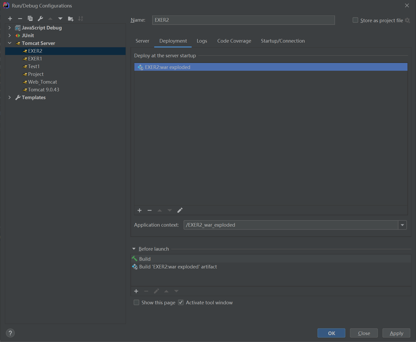Copy the selected configuration
416x342 pixels.
(30, 19)
